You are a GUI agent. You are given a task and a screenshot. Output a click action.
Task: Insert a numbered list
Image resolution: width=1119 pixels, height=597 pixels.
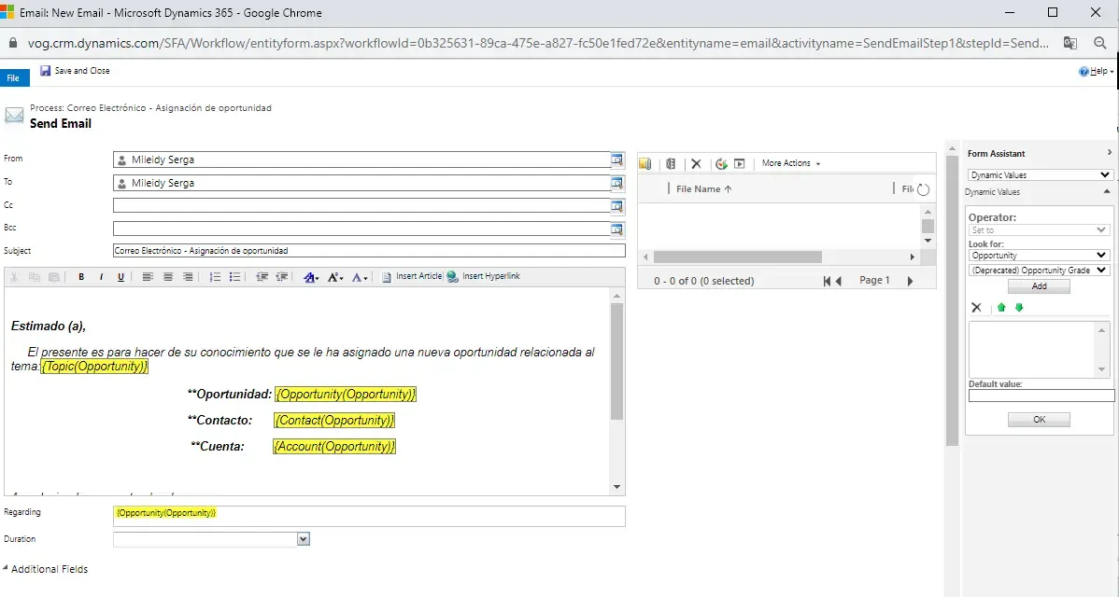tap(215, 277)
